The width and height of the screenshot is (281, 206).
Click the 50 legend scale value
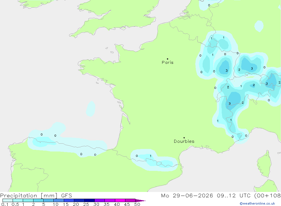[137, 204]
